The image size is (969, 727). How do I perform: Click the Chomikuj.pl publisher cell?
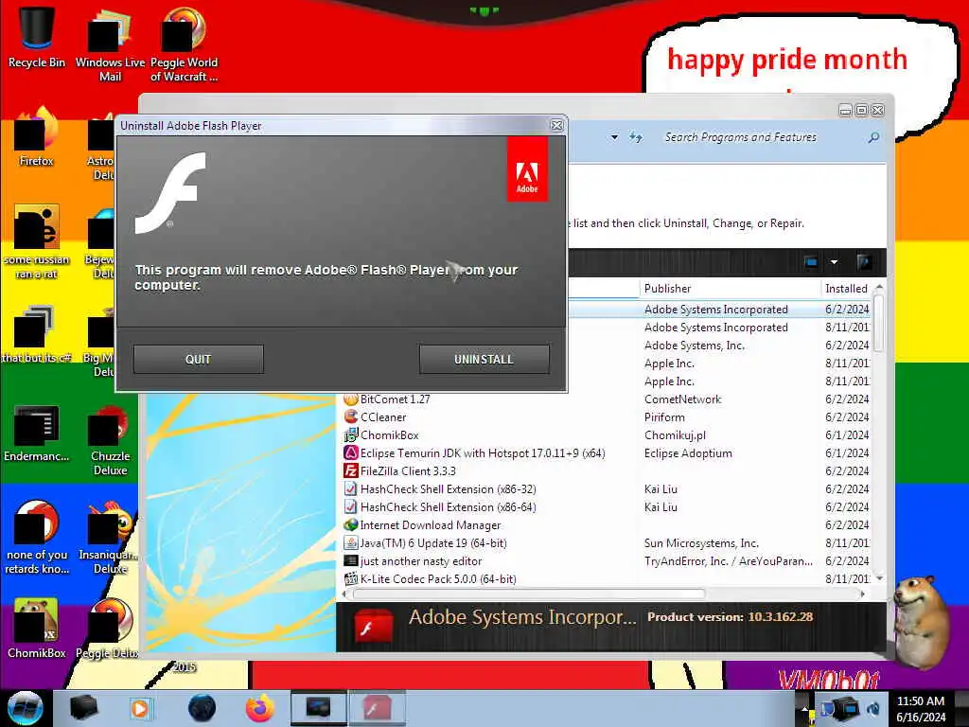675,435
